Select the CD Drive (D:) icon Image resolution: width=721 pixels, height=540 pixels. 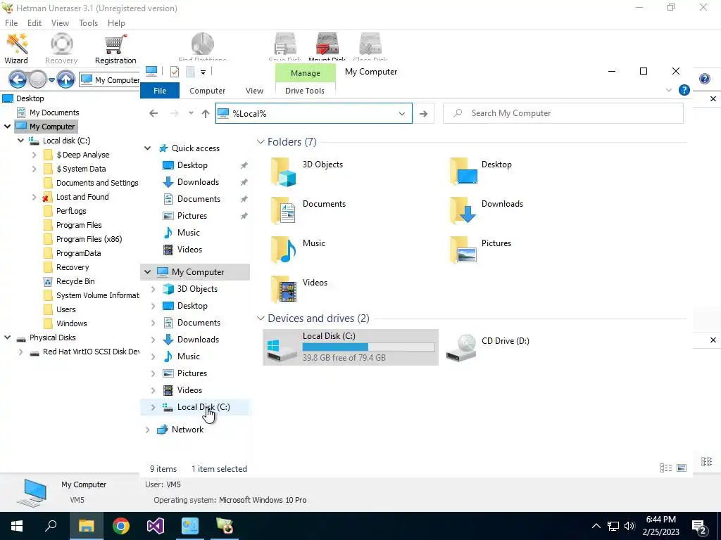[461, 347]
